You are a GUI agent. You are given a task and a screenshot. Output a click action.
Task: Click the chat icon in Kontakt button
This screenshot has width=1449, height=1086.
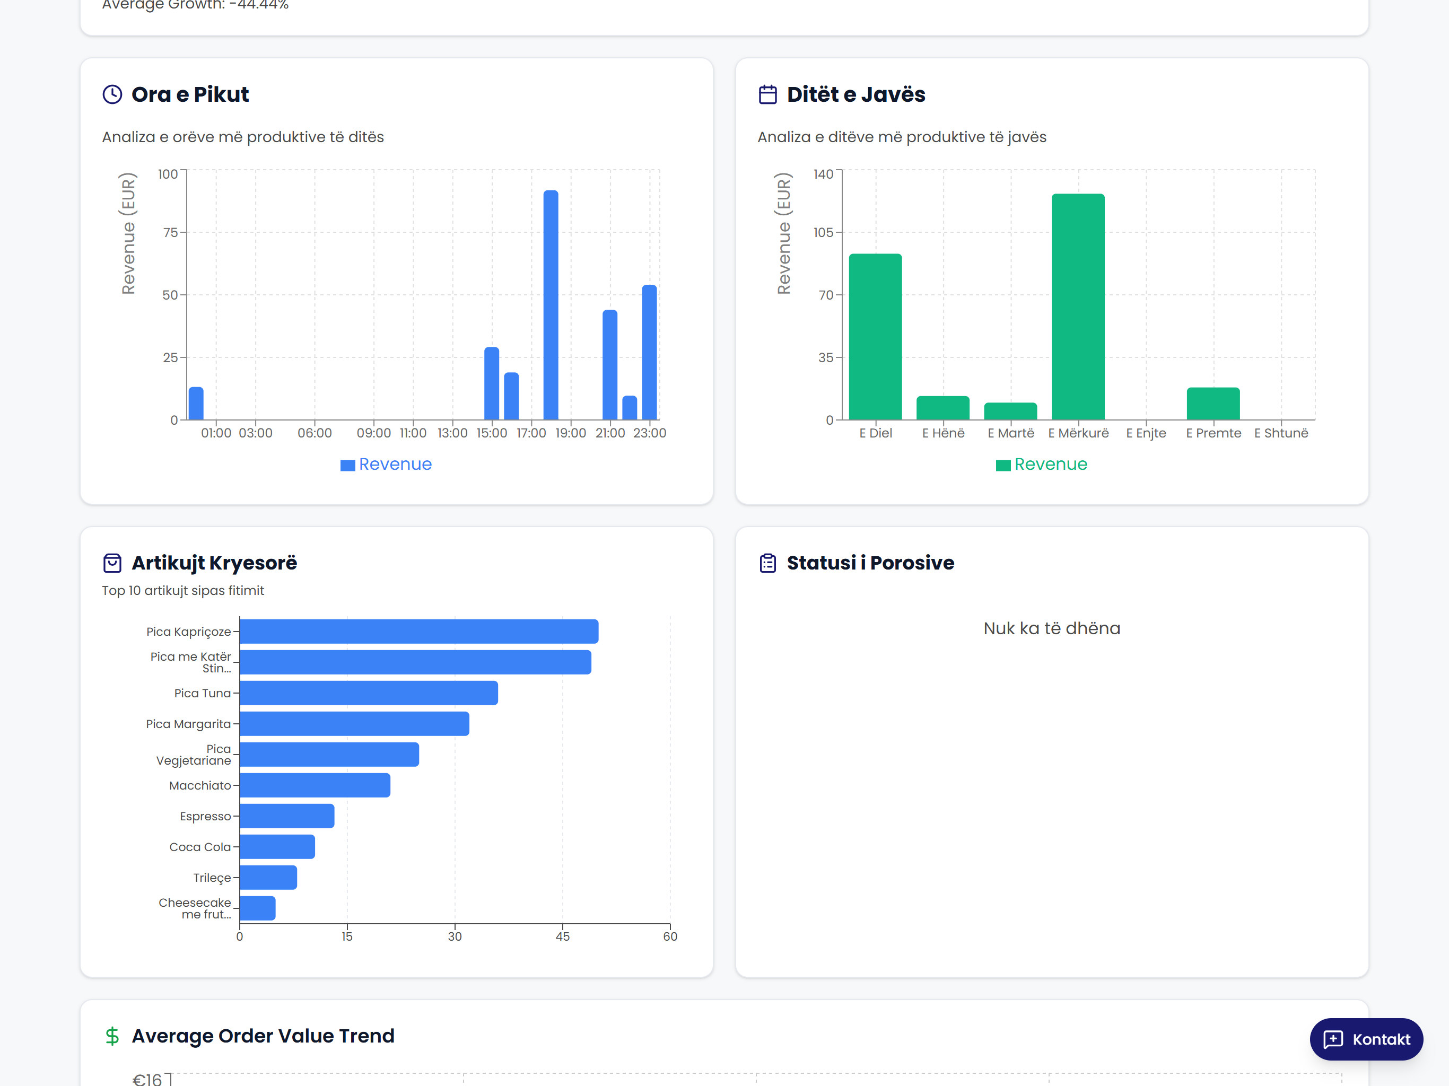coord(1333,1039)
